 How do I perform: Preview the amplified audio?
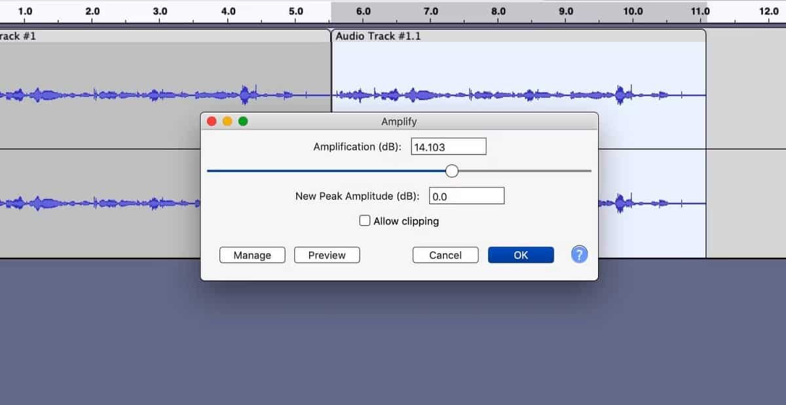pos(327,255)
